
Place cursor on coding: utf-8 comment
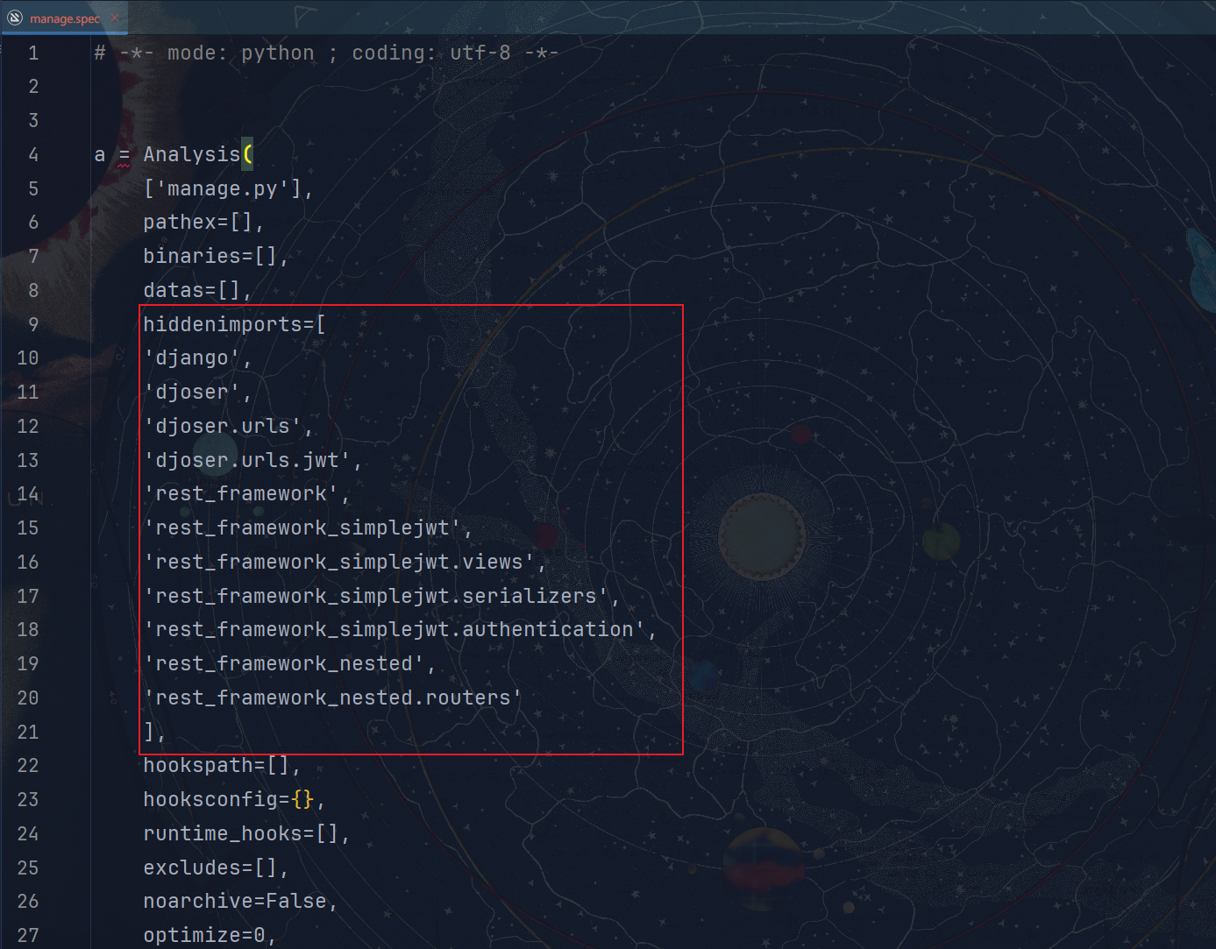click(x=431, y=53)
